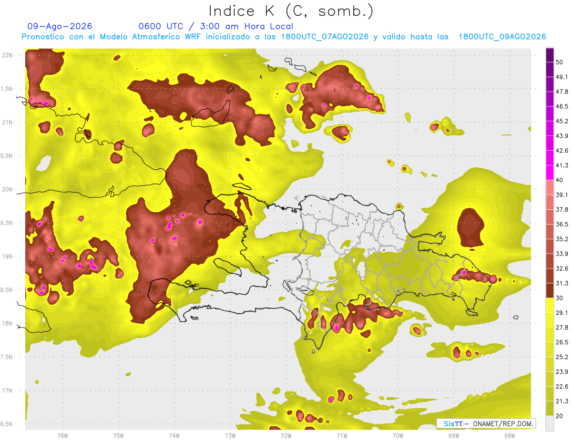Pick the dark purple swatch atop the colorbar
The height and width of the screenshot is (442, 572).
550,55
